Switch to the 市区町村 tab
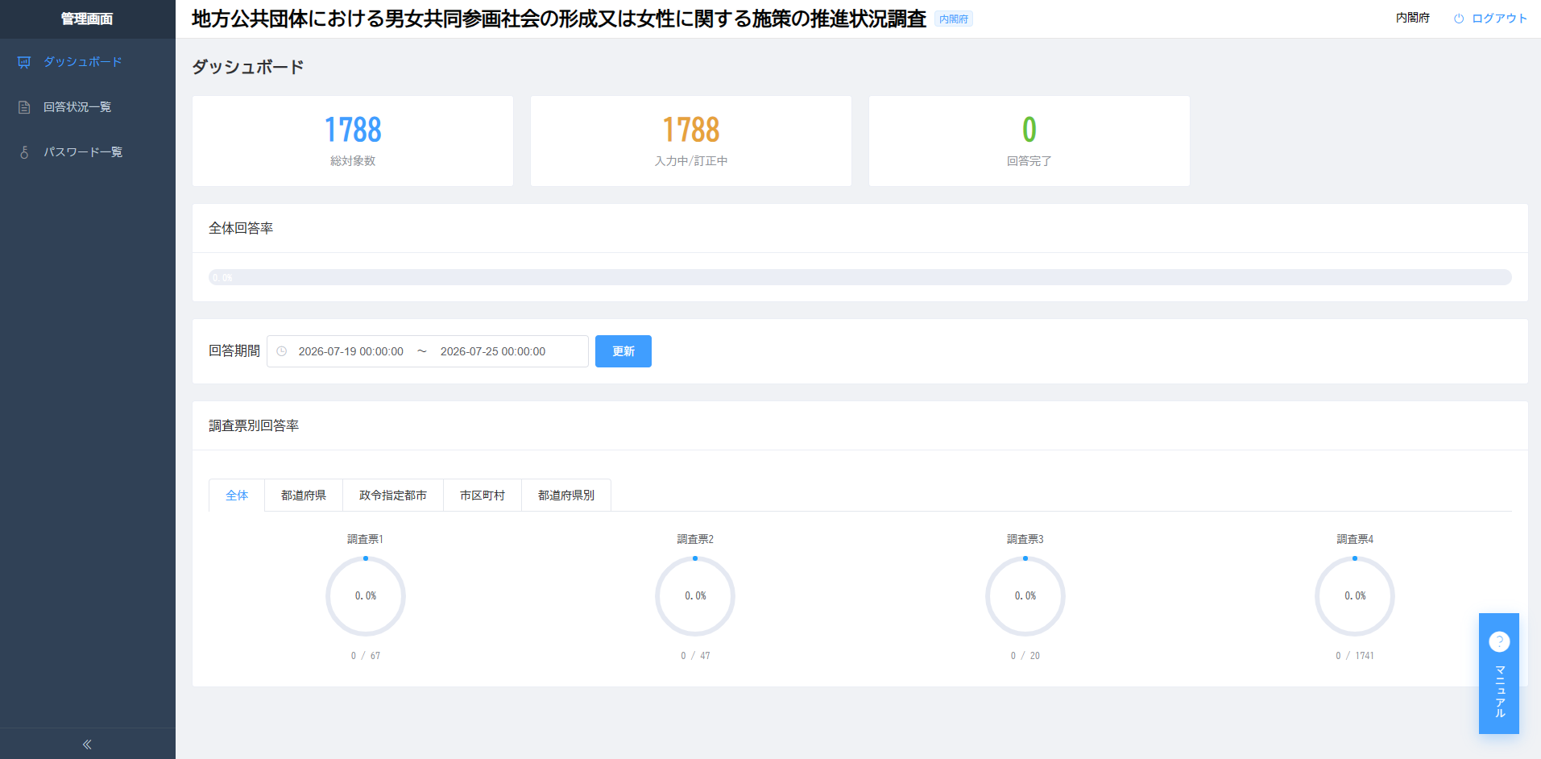Screen dimensions: 1541x759 click(x=483, y=496)
